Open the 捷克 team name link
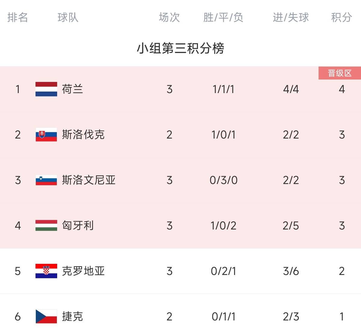The width and height of the screenshot is (361, 334). [73, 317]
